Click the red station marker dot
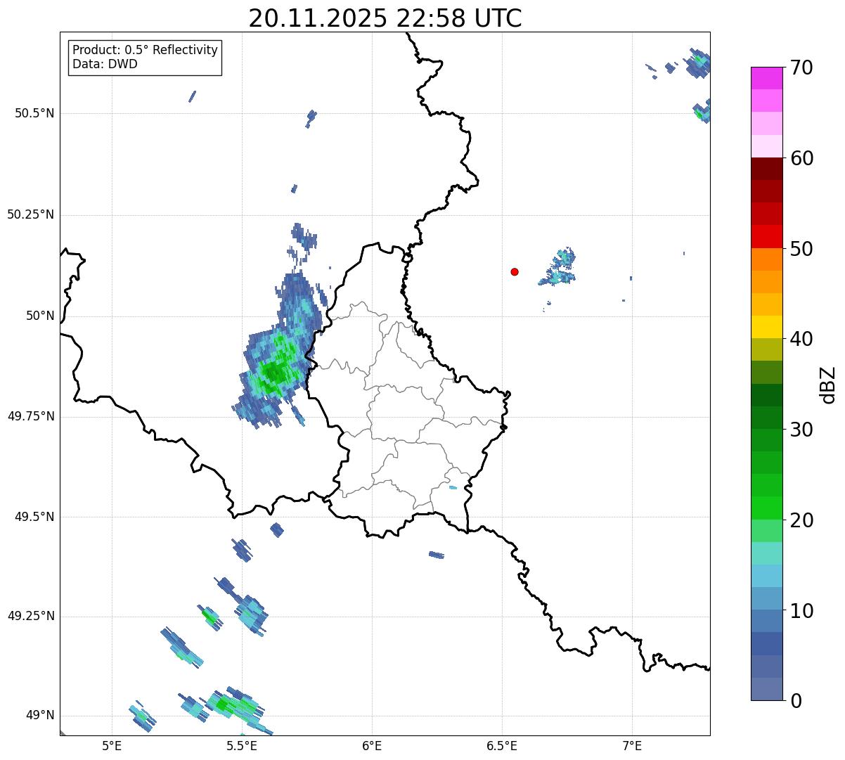 click(x=515, y=271)
